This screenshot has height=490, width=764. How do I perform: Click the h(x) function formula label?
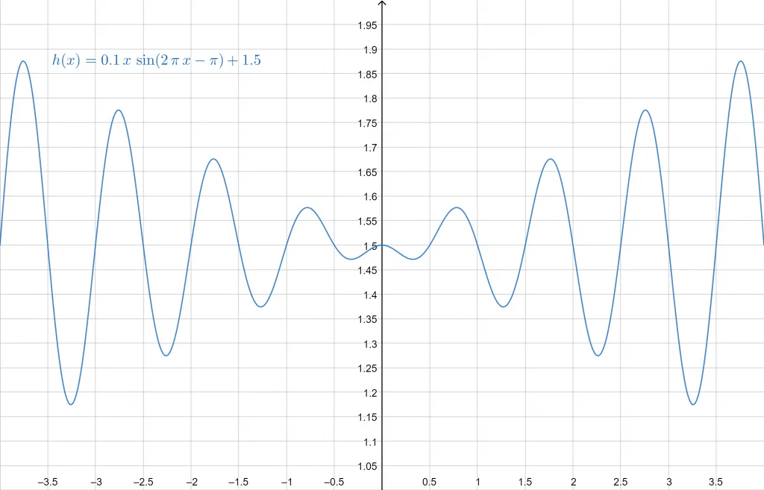click(156, 61)
